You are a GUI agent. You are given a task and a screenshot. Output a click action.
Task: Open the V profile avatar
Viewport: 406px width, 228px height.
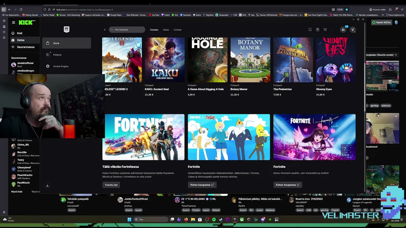pyautogui.click(x=352, y=30)
